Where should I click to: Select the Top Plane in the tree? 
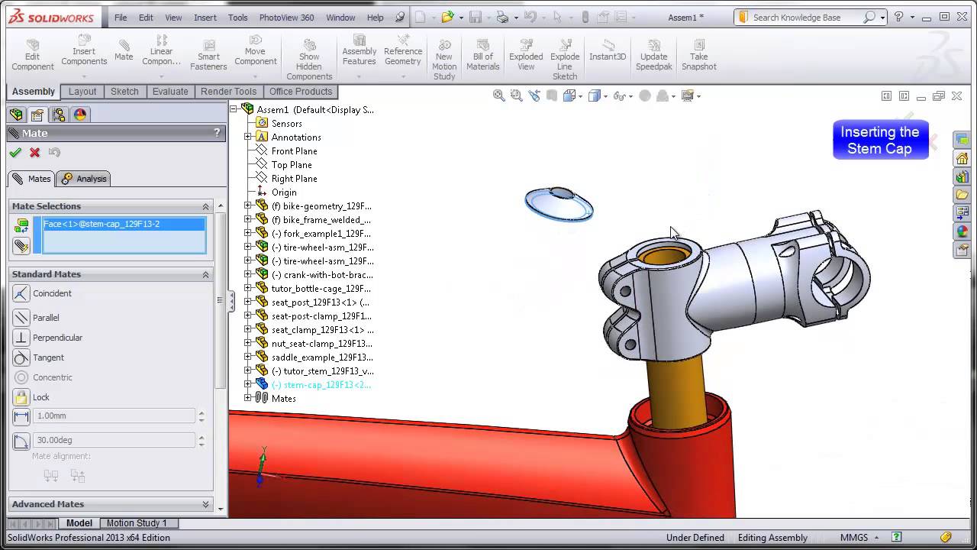click(292, 165)
